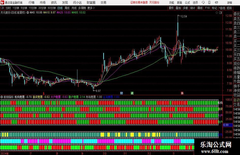
Task: Click the 标记 mark button
Action: coord(214,8)
